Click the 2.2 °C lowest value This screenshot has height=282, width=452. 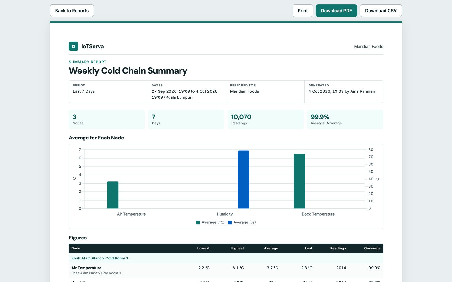(204, 268)
